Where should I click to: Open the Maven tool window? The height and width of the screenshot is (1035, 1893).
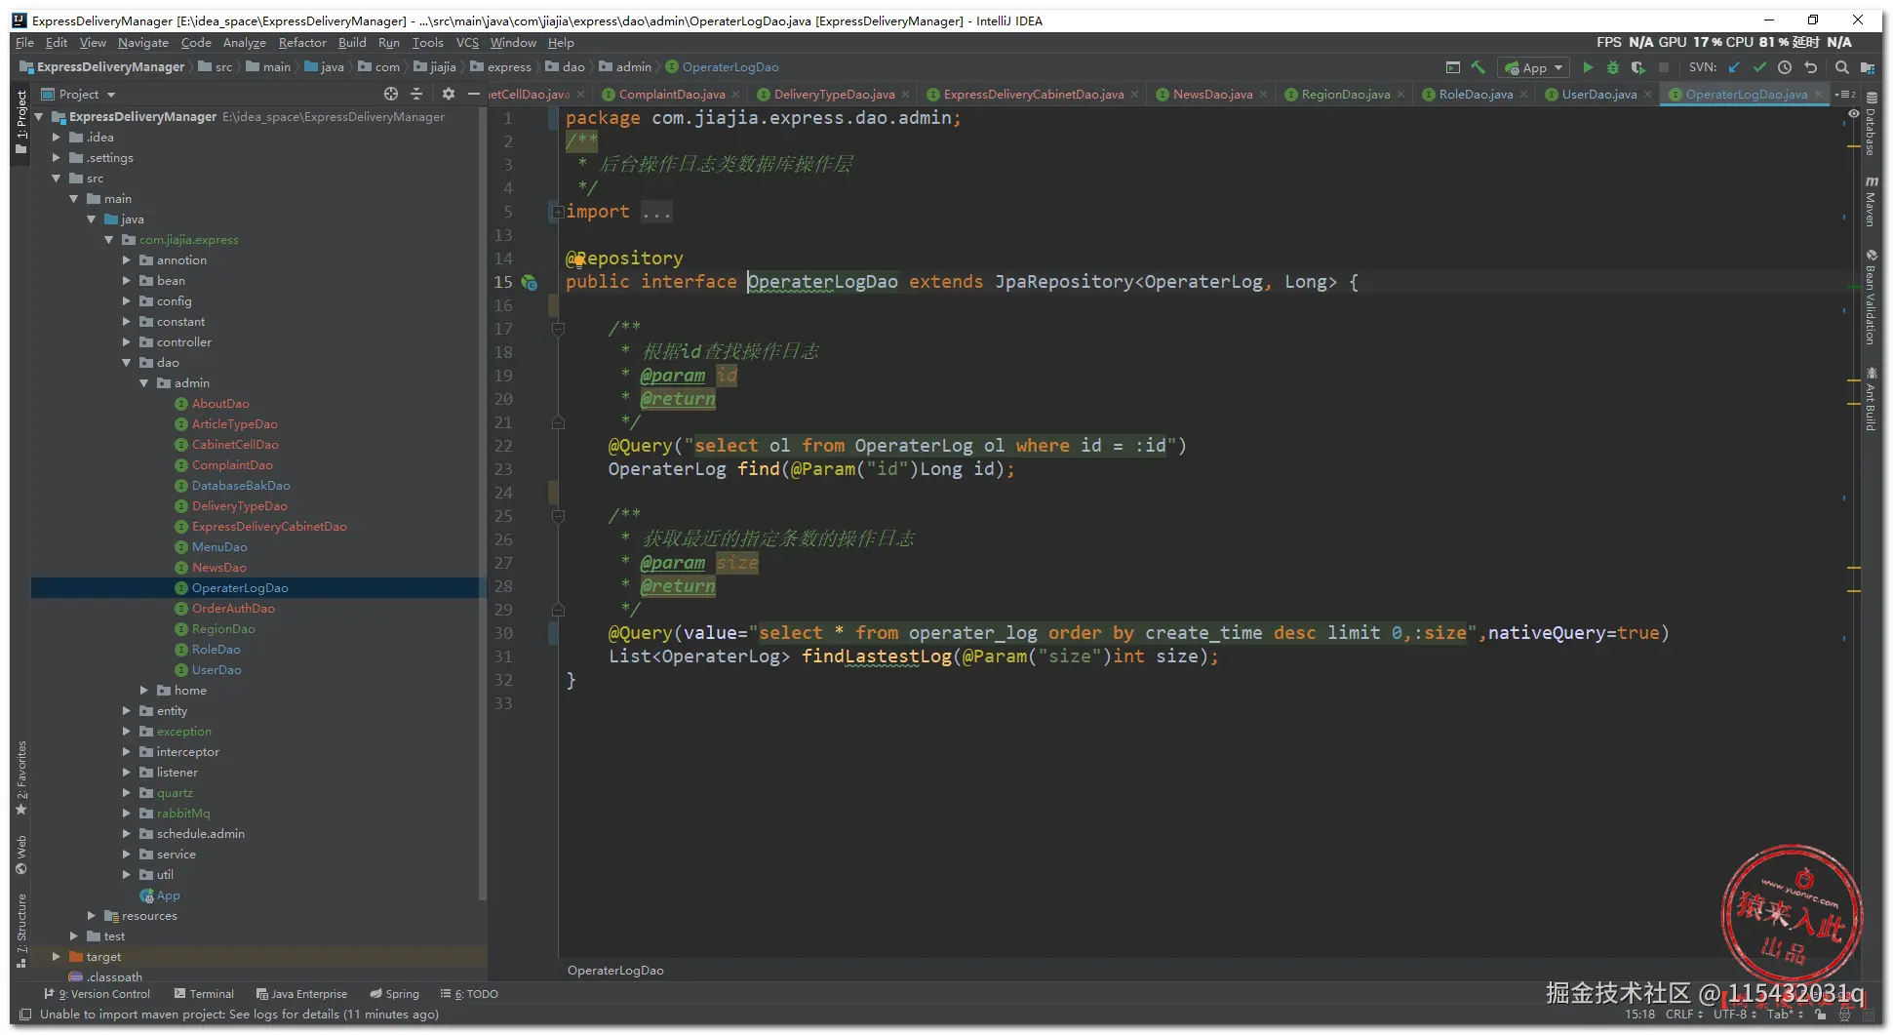pyautogui.click(x=1871, y=202)
